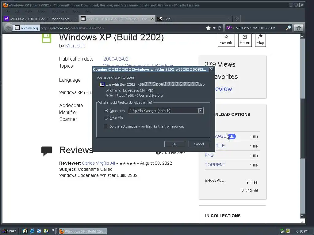This screenshot has width=314, height=235.
Task: Open the View menu
Action: pyautogui.click(x=28, y=11)
